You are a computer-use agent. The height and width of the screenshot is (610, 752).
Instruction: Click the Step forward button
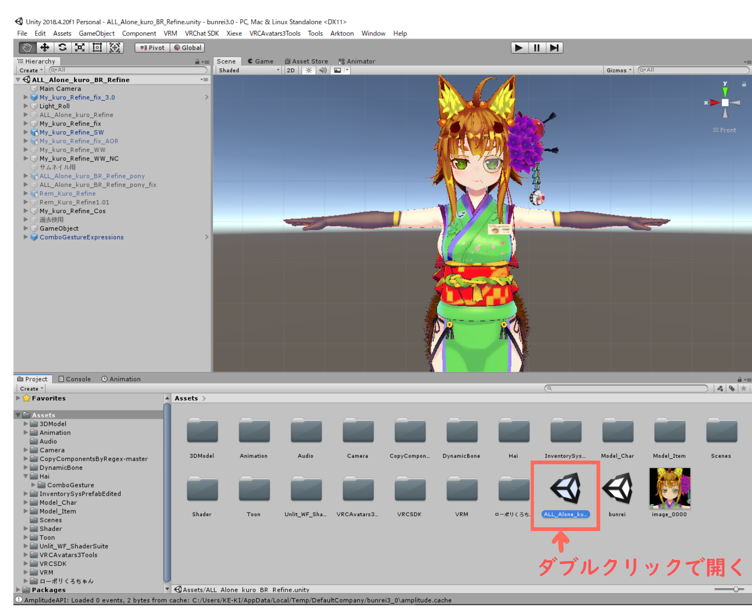[x=554, y=48]
